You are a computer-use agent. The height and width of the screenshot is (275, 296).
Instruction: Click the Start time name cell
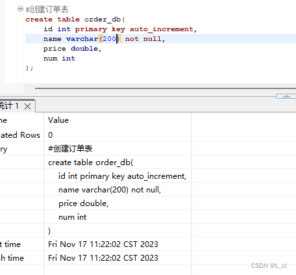tap(21, 244)
